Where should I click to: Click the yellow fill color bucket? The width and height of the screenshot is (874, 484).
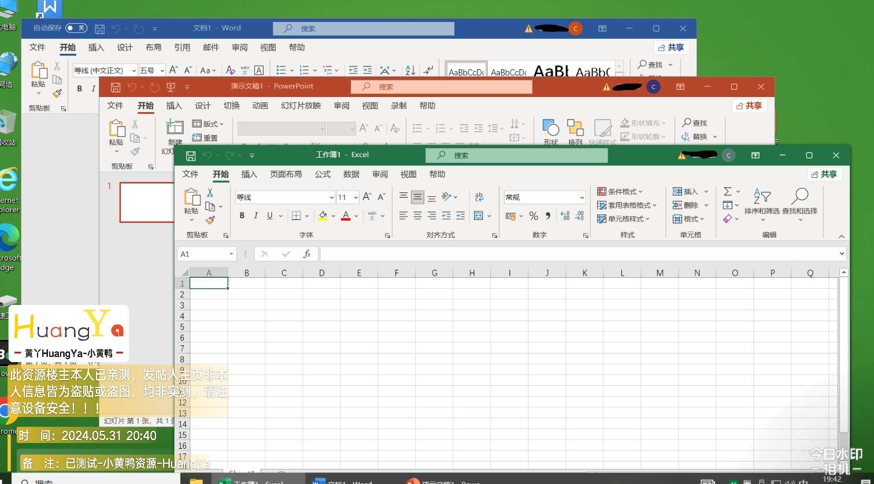323,216
